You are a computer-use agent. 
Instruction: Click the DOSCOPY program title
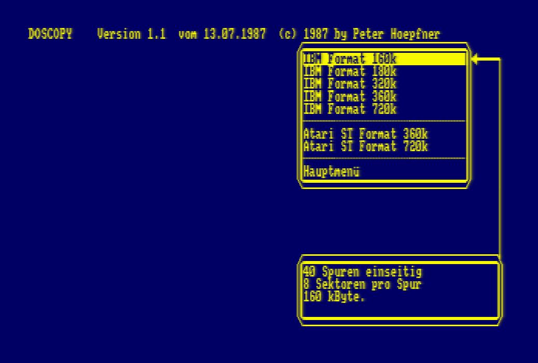[50, 35]
